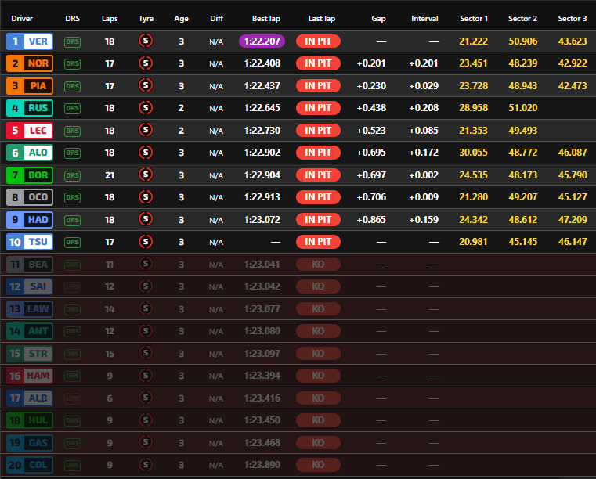Click the DRS indicator for ALO
Image resolution: width=596 pixels, height=479 pixels.
click(x=72, y=153)
